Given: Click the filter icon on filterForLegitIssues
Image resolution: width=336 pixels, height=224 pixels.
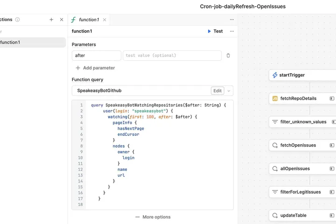Looking at the screenshot, I should [x=275, y=192].
